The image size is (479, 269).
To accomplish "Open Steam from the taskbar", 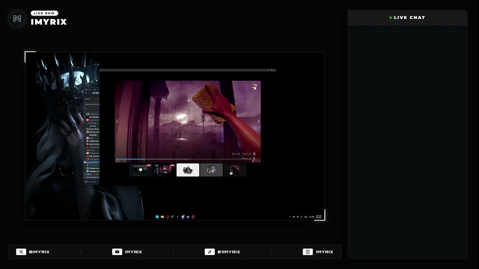I will pos(188,217).
